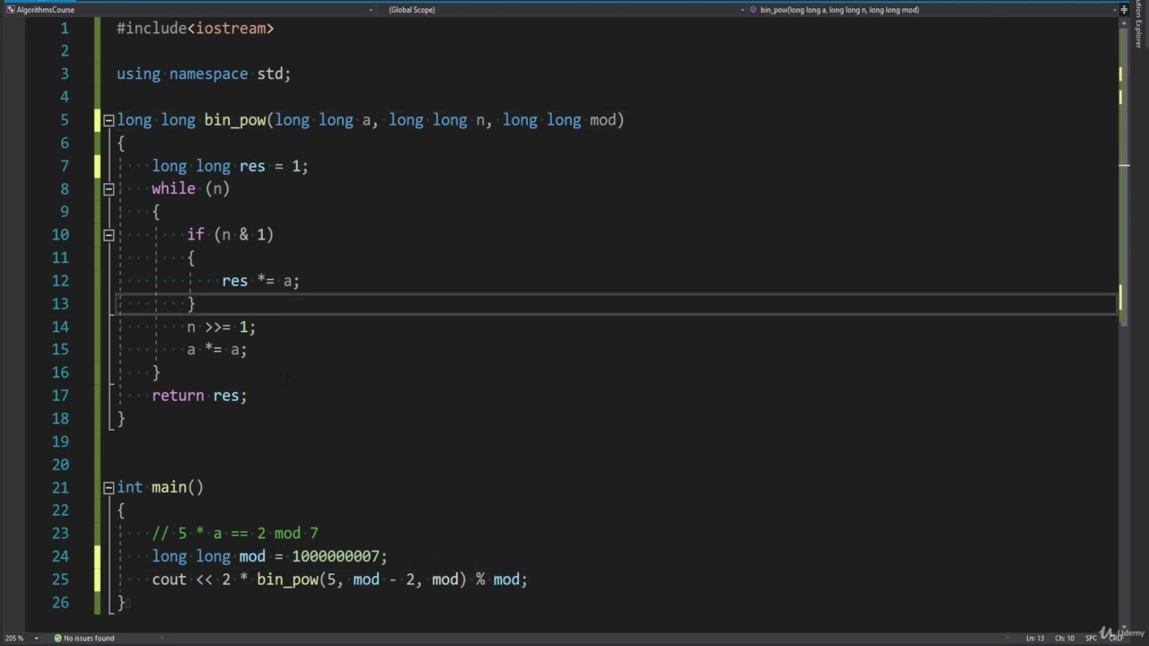
Task: Click 'n >>= 1;' statement
Action: [x=221, y=327]
